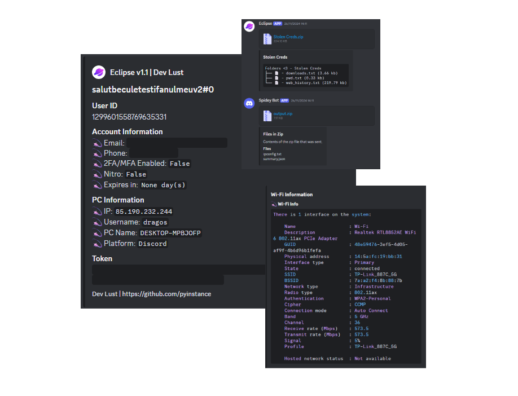Click the emoji icon beside Wi-Fi Info
The width and height of the screenshot is (518, 396).
pyautogui.click(x=274, y=204)
